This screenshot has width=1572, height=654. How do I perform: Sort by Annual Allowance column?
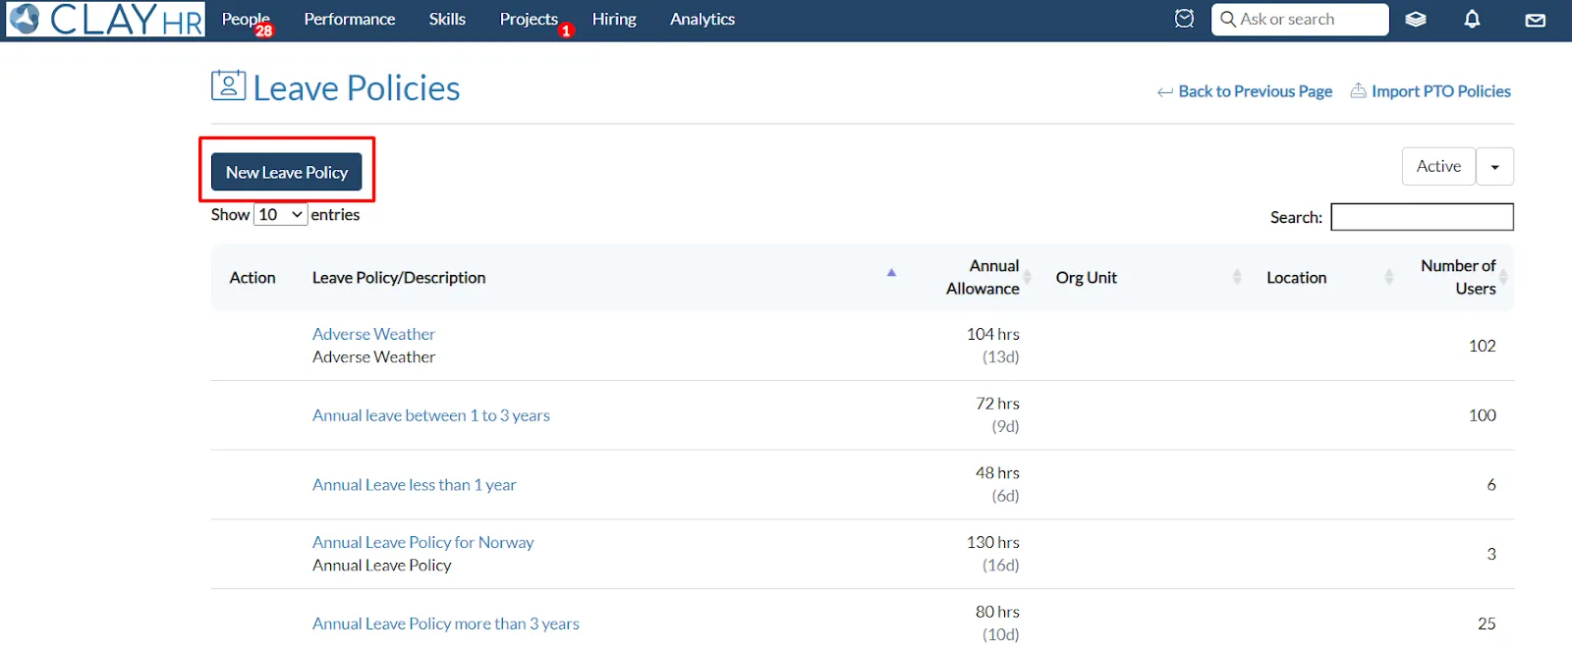982,277
